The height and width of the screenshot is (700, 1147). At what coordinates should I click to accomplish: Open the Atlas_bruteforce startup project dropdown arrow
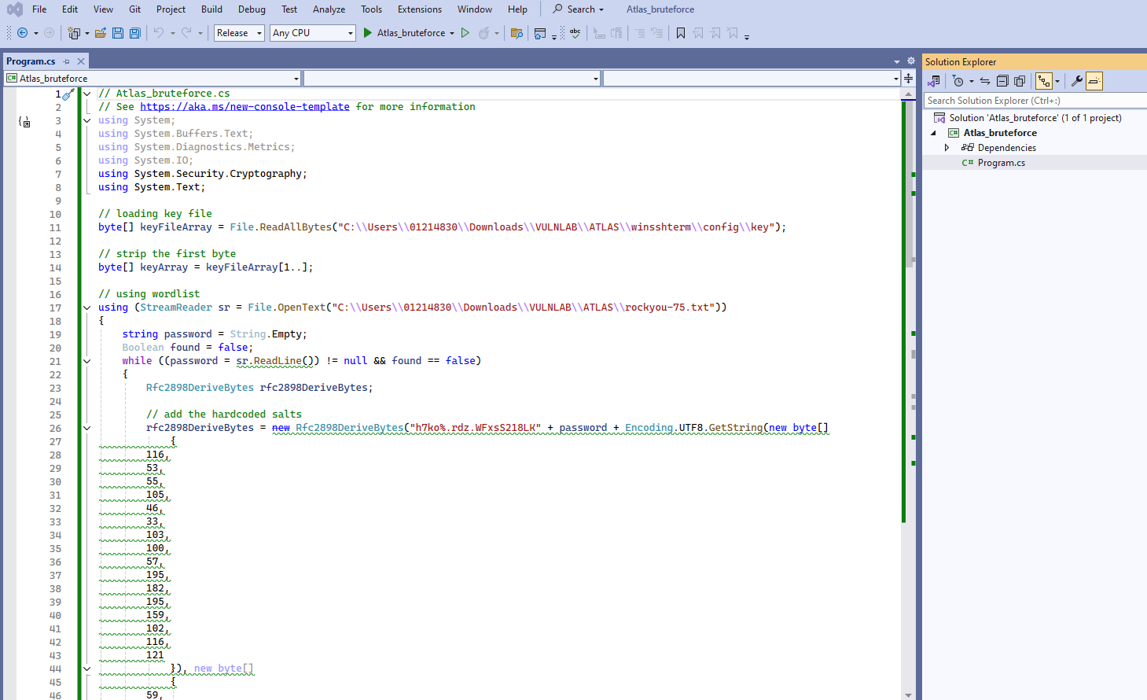point(452,33)
